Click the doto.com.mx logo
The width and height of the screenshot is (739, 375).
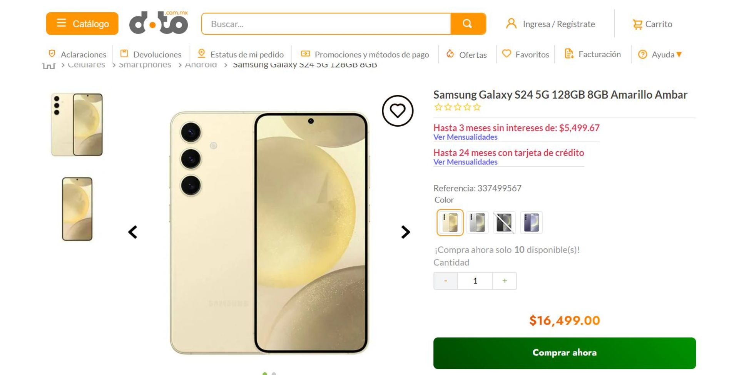pos(159,23)
